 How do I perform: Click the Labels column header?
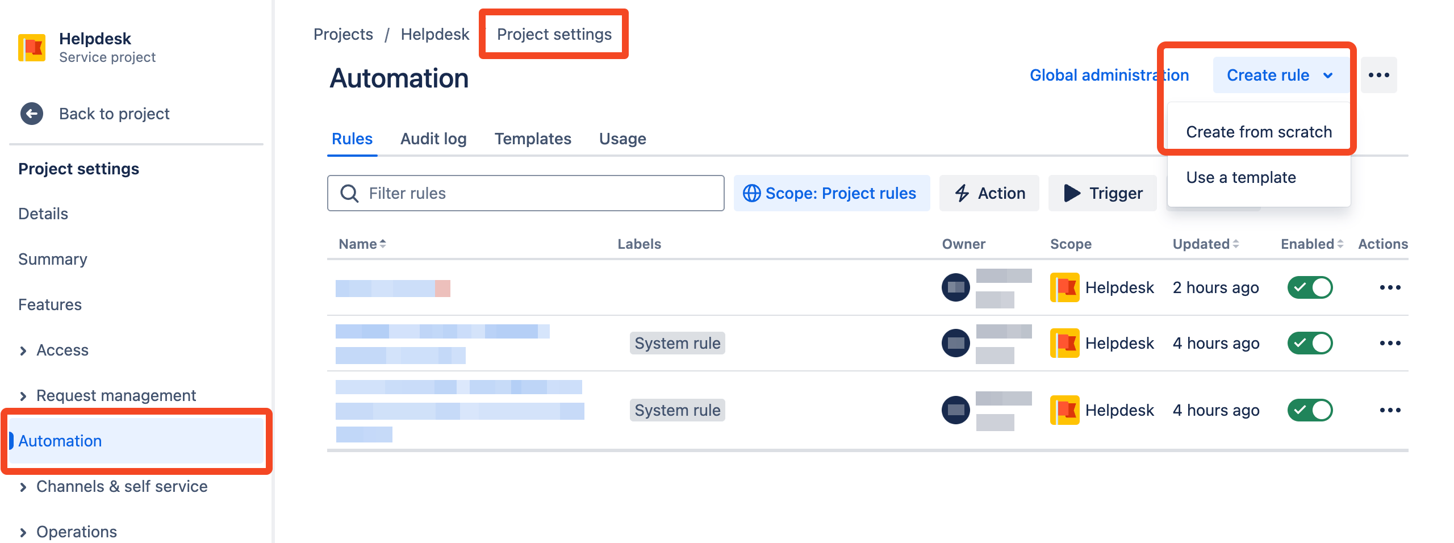coord(639,244)
